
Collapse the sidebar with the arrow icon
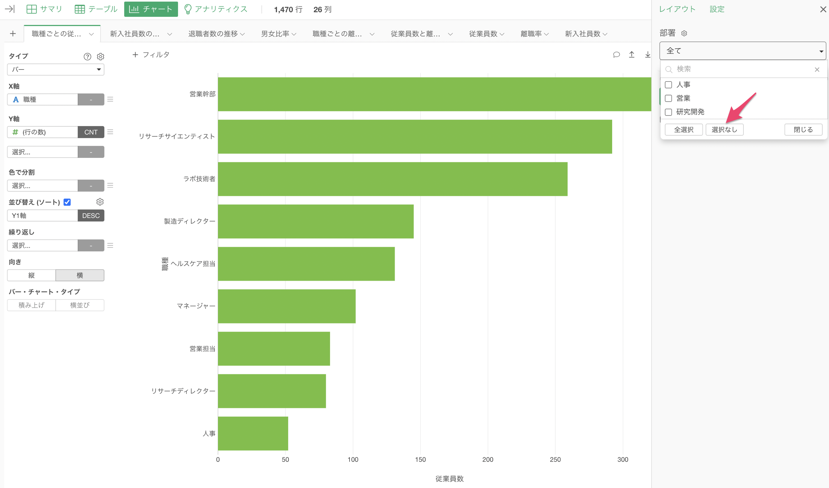pyautogui.click(x=10, y=9)
